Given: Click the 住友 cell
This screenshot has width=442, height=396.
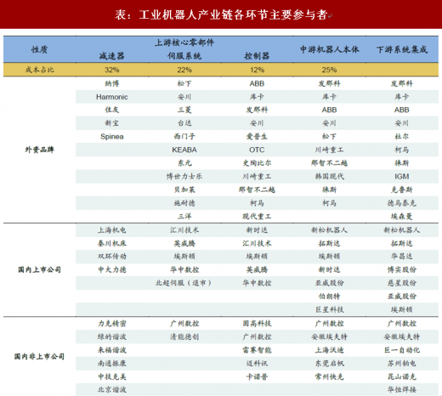Looking at the screenshot, I should [111, 110].
